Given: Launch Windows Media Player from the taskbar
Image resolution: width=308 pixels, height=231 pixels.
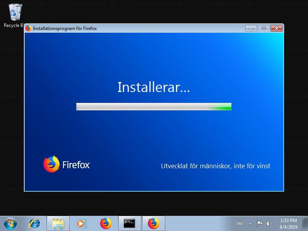Looking at the screenshot, I should (x=81, y=224).
